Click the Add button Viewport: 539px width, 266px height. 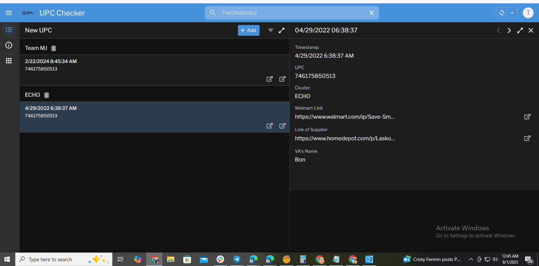[248, 30]
